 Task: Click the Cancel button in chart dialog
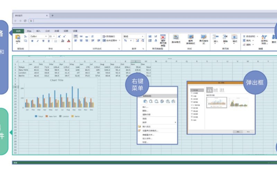[248, 132]
